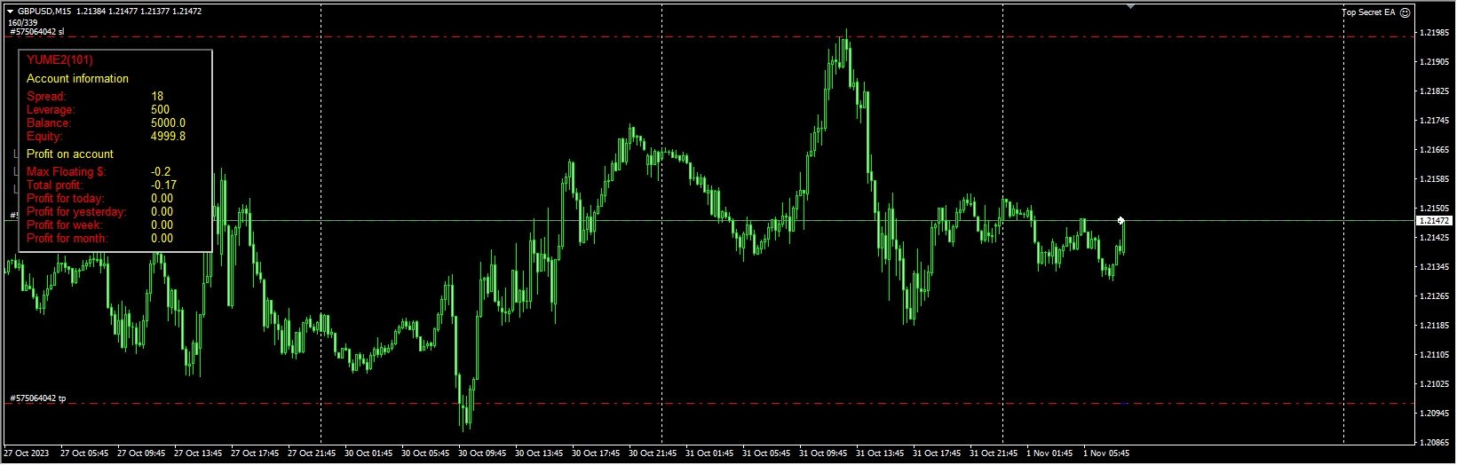Click the 1.21745 price scale label
The image size is (1457, 465).
click(1435, 121)
